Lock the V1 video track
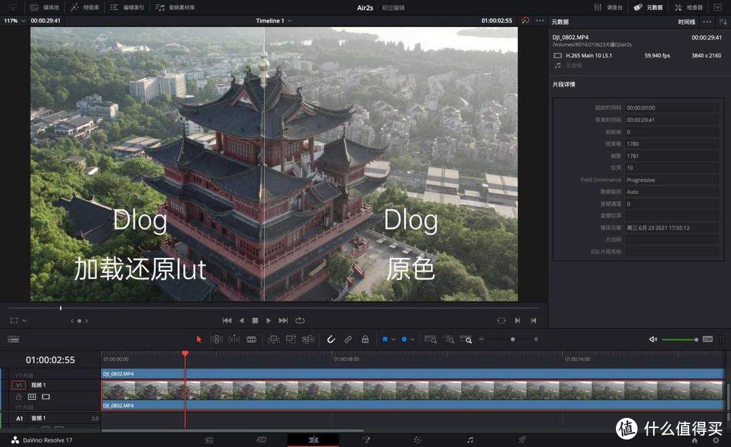Viewport: 731px width, 447px height. pyautogui.click(x=19, y=396)
